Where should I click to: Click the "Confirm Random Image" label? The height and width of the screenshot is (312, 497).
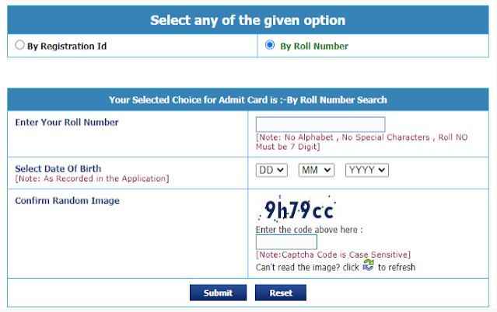tap(67, 201)
